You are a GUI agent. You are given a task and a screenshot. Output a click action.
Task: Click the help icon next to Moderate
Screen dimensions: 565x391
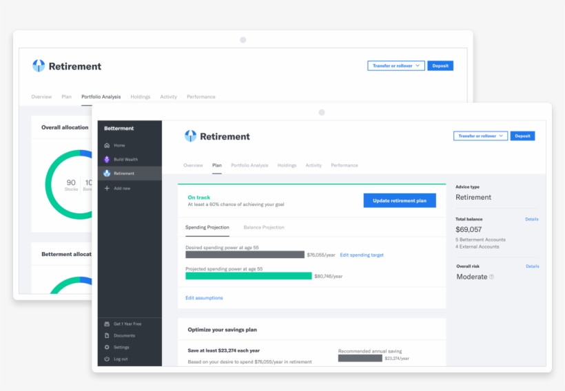(491, 277)
